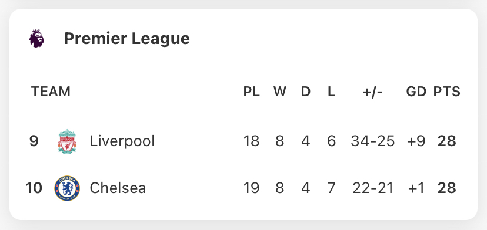This screenshot has width=487, height=230.
Task: Sort by the PL column header
Action: pyautogui.click(x=252, y=92)
